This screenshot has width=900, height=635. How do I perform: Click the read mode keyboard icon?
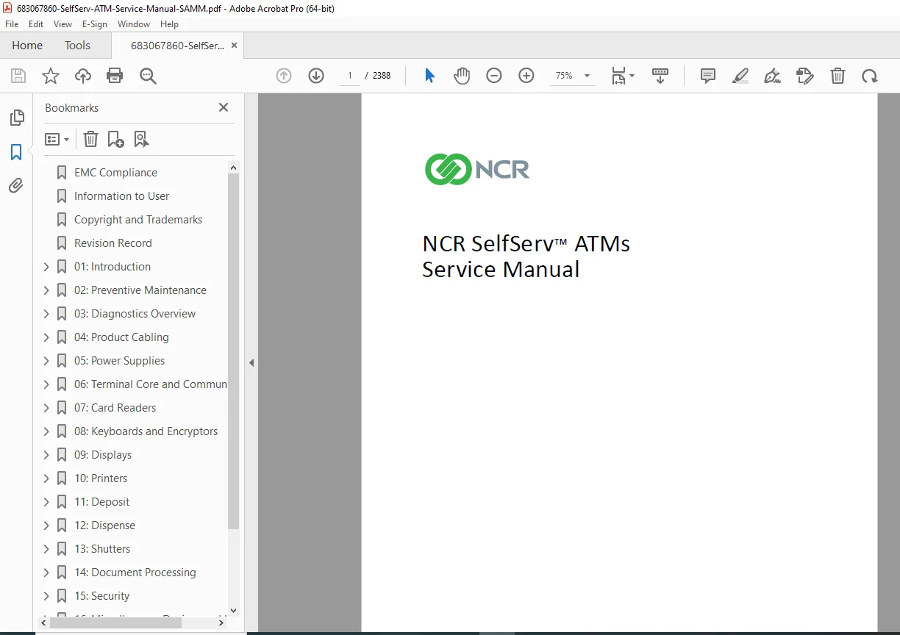coord(660,76)
